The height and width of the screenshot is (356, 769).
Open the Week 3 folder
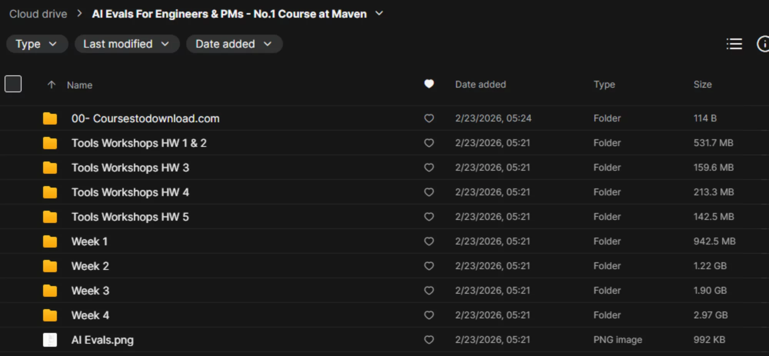pyautogui.click(x=90, y=290)
